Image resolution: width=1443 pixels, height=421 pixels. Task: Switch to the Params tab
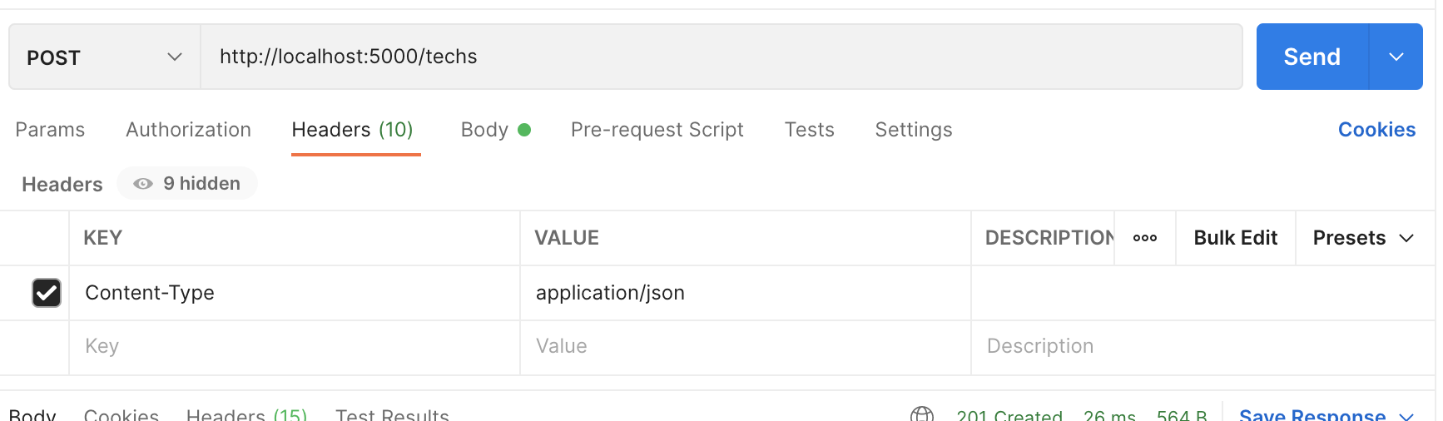(50, 130)
